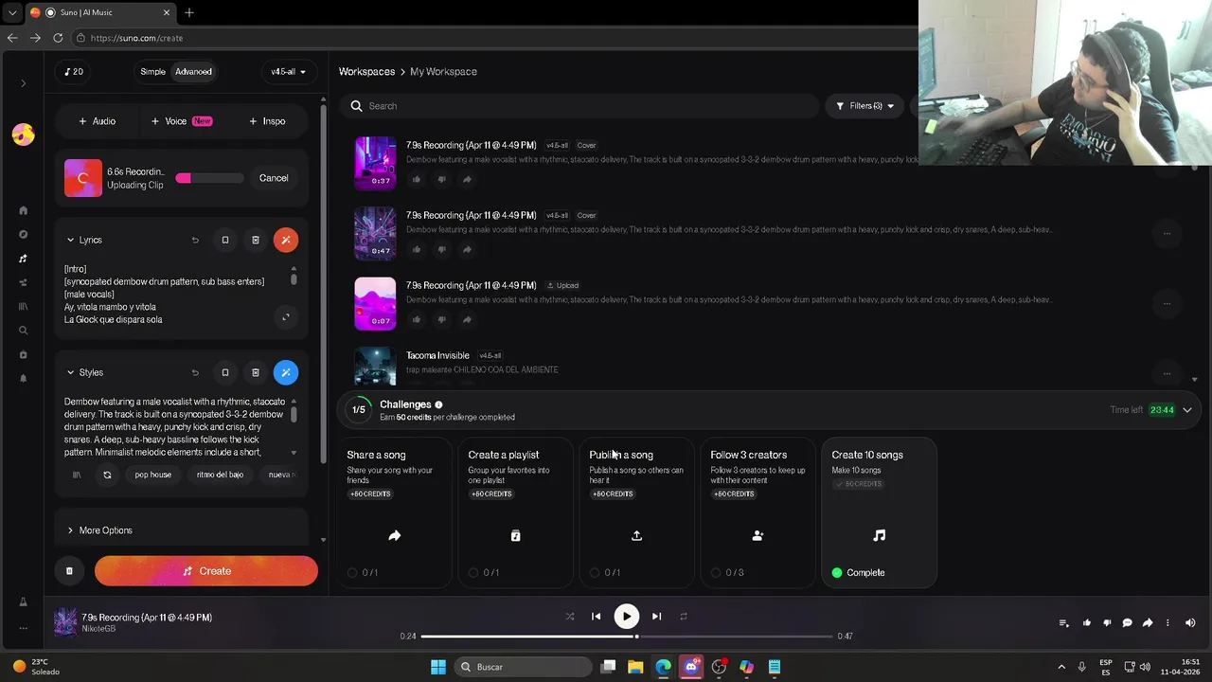
Task: Click the share arrow on Share a song card
Action: click(395, 536)
